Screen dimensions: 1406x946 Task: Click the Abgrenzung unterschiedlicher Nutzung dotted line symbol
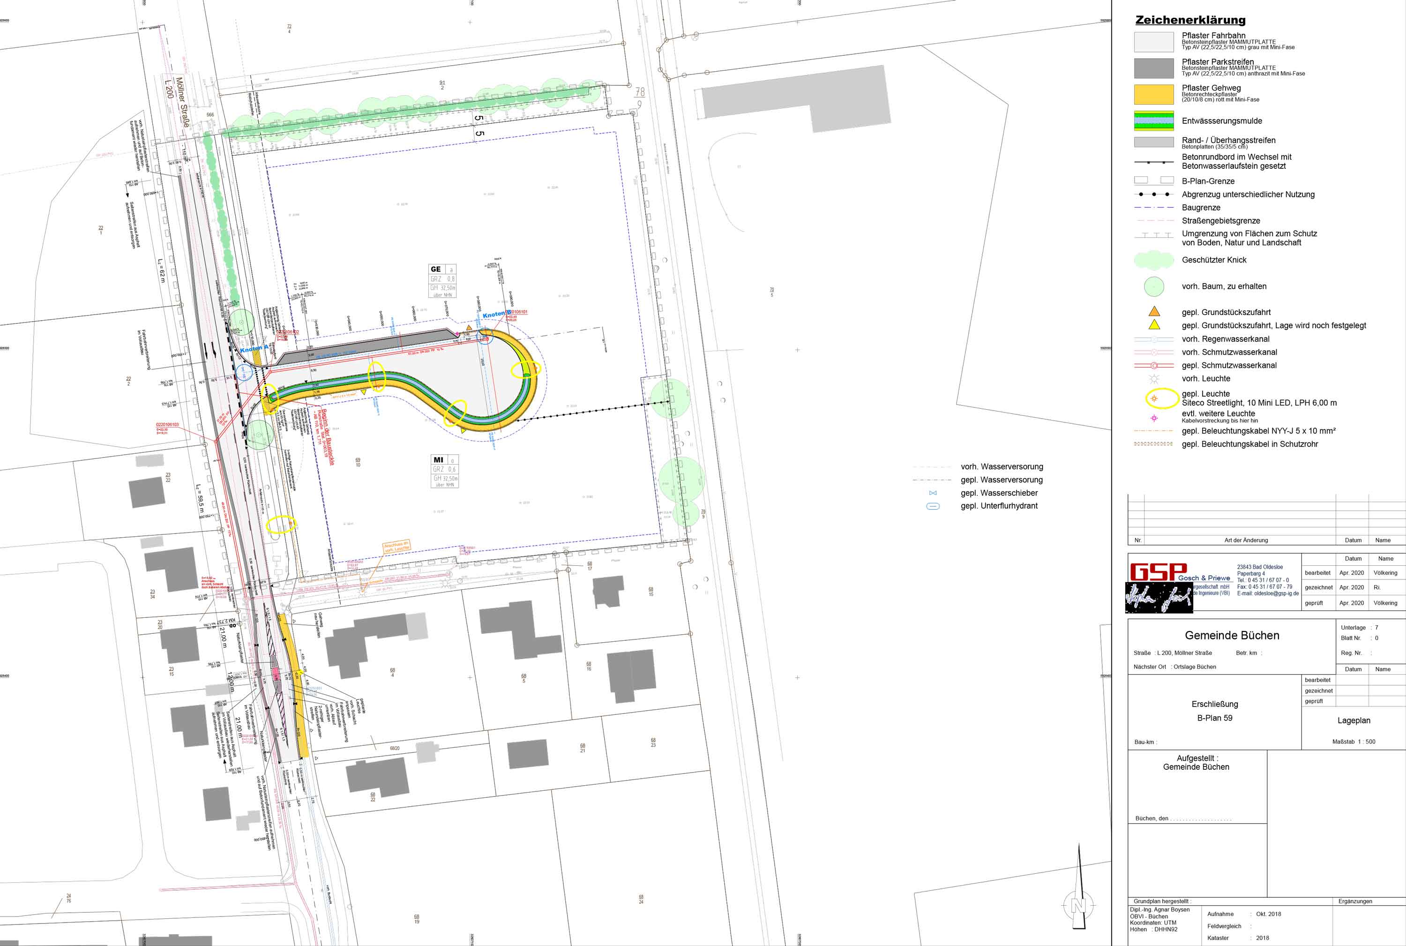pyautogui.click(x=1154, y=194)
